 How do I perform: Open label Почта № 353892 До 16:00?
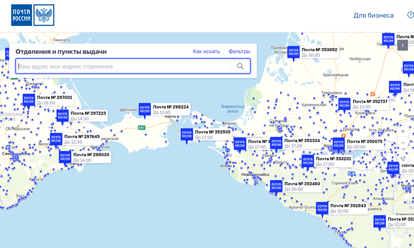pyautogui.click(x=319, y=52)
